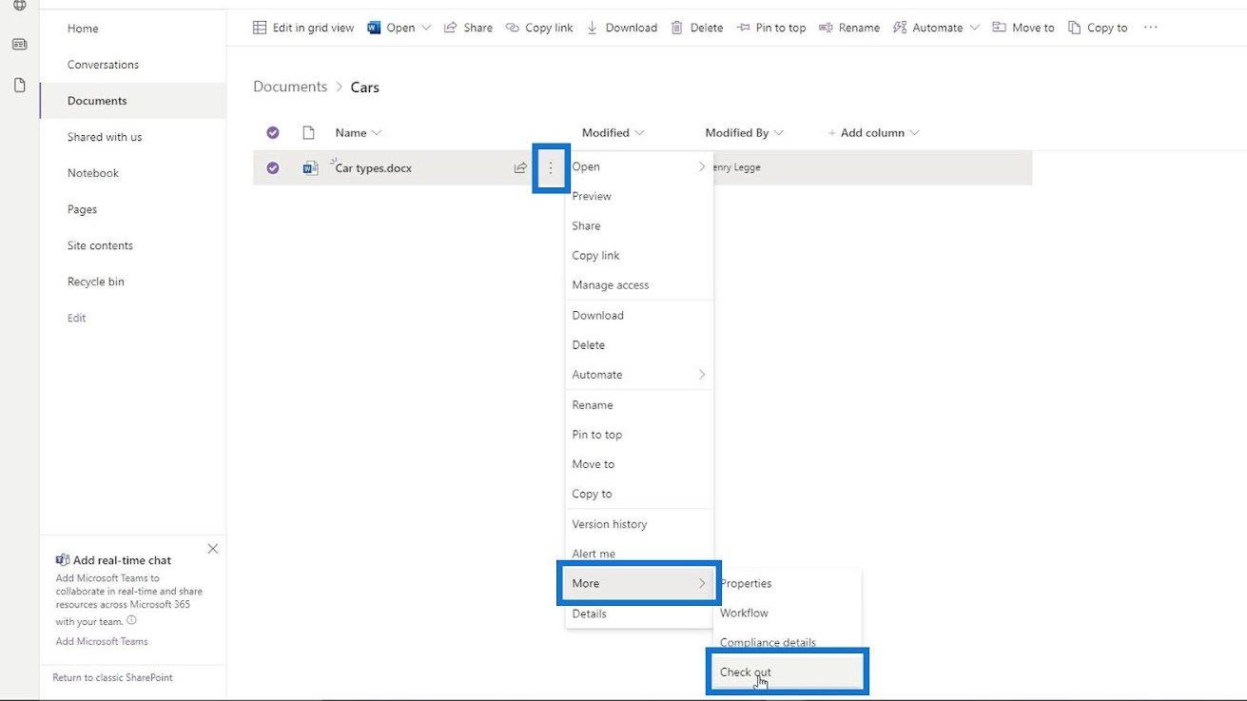
Task: Open Notebook in site navigation
Action: (93, 173)
